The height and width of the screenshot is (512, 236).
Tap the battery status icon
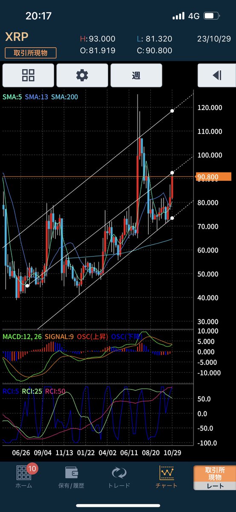(x=211, y=16)
